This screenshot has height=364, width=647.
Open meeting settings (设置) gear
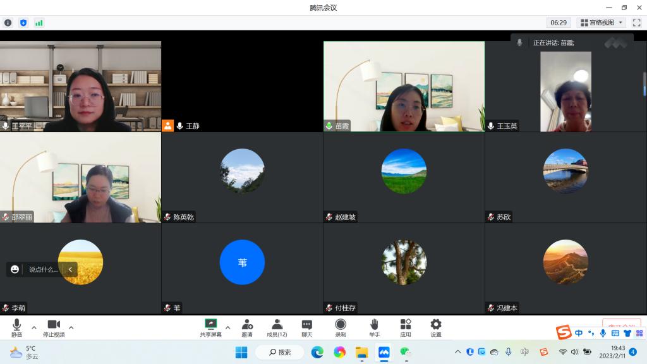[436, 327]
